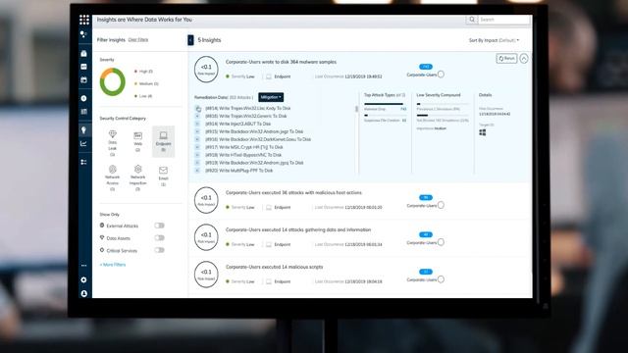Expand the + More Filters section
The height and width of the screenshot is (353, 628).
coord(113,265)
